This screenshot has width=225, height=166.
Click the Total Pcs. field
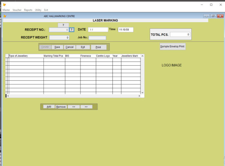180,35
